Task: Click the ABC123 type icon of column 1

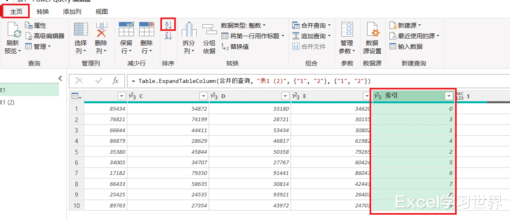Action: click(x=460, y=96)
